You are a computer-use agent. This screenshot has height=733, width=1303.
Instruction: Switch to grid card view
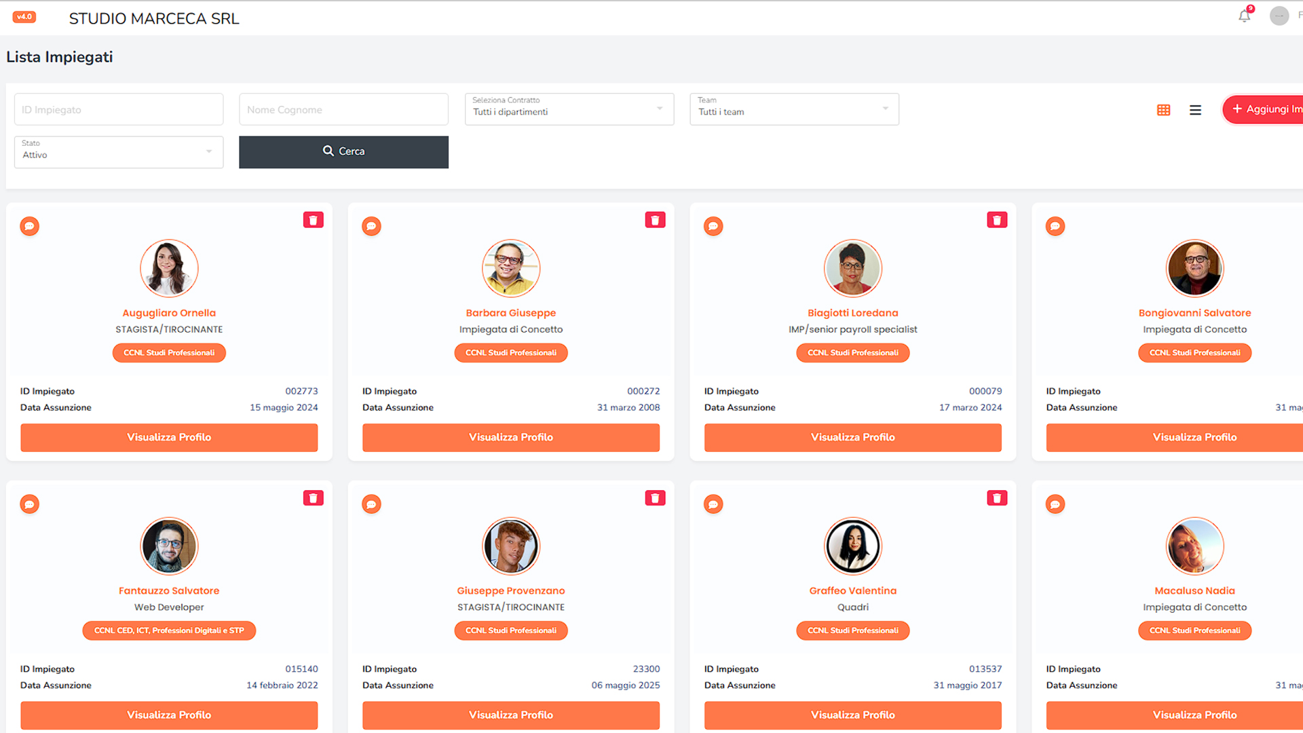point(1163,110)
